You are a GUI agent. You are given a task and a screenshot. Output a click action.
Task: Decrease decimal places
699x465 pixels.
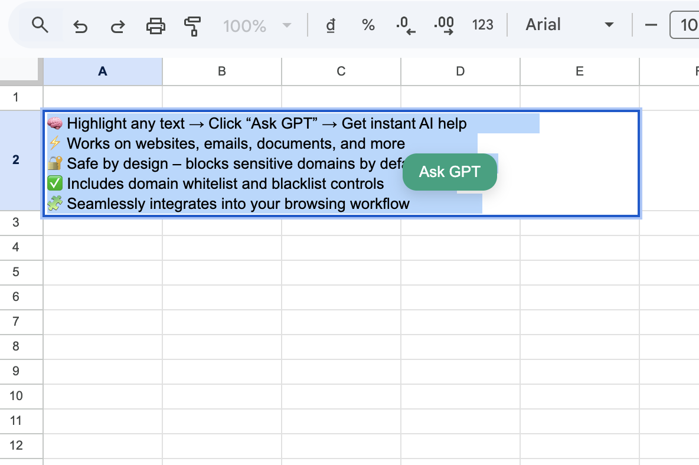click(406, 25)
